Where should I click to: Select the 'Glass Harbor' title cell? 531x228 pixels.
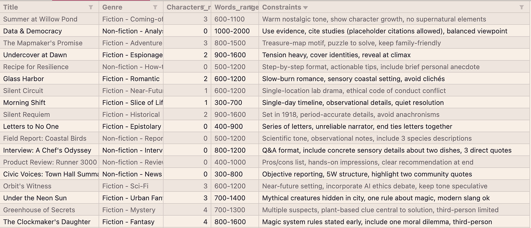(x=50, y=79)
